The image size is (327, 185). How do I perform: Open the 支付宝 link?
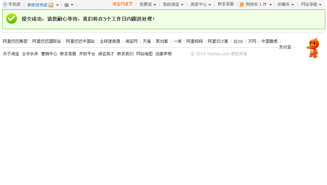tap(285, 47)
